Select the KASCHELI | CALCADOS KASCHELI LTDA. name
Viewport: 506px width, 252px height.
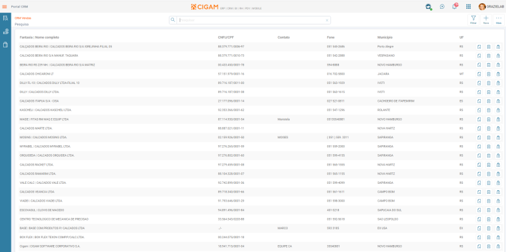pos(46,110)
